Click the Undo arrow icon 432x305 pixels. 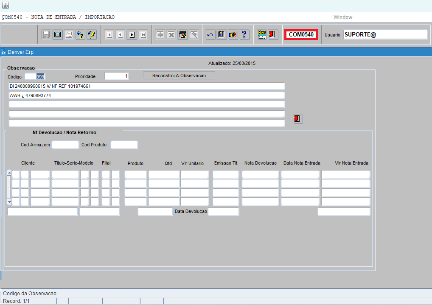pyautogui.click(x=210, y=35)
